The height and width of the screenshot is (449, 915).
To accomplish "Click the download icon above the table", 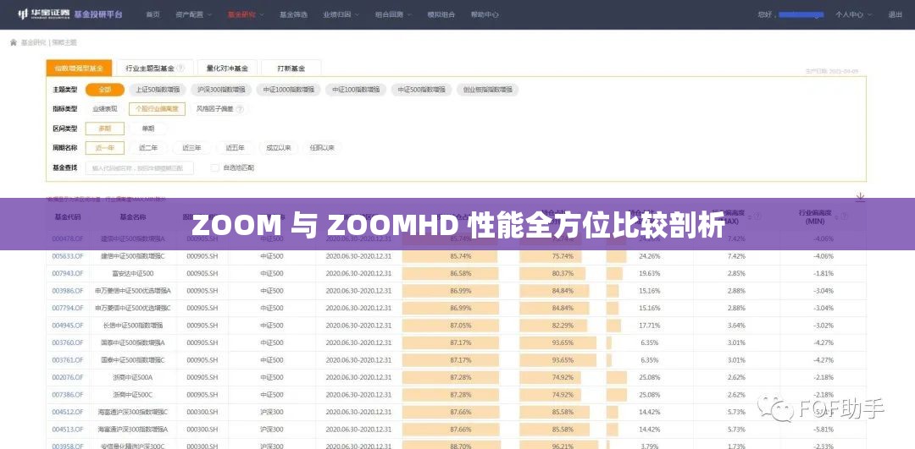I will tap(860, 198).
